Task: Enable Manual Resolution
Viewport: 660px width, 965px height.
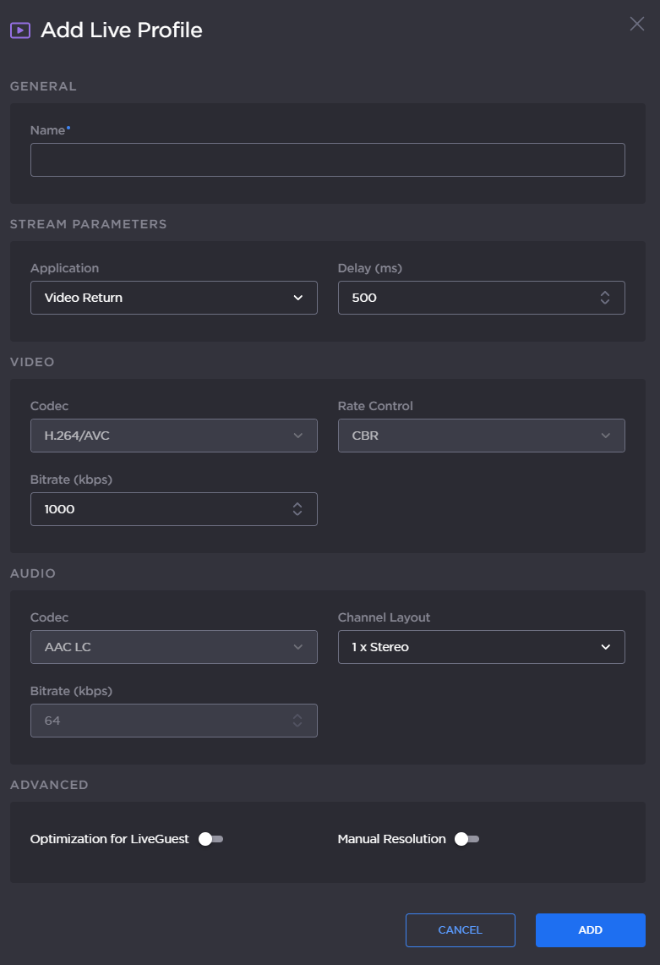Action: 466,839
